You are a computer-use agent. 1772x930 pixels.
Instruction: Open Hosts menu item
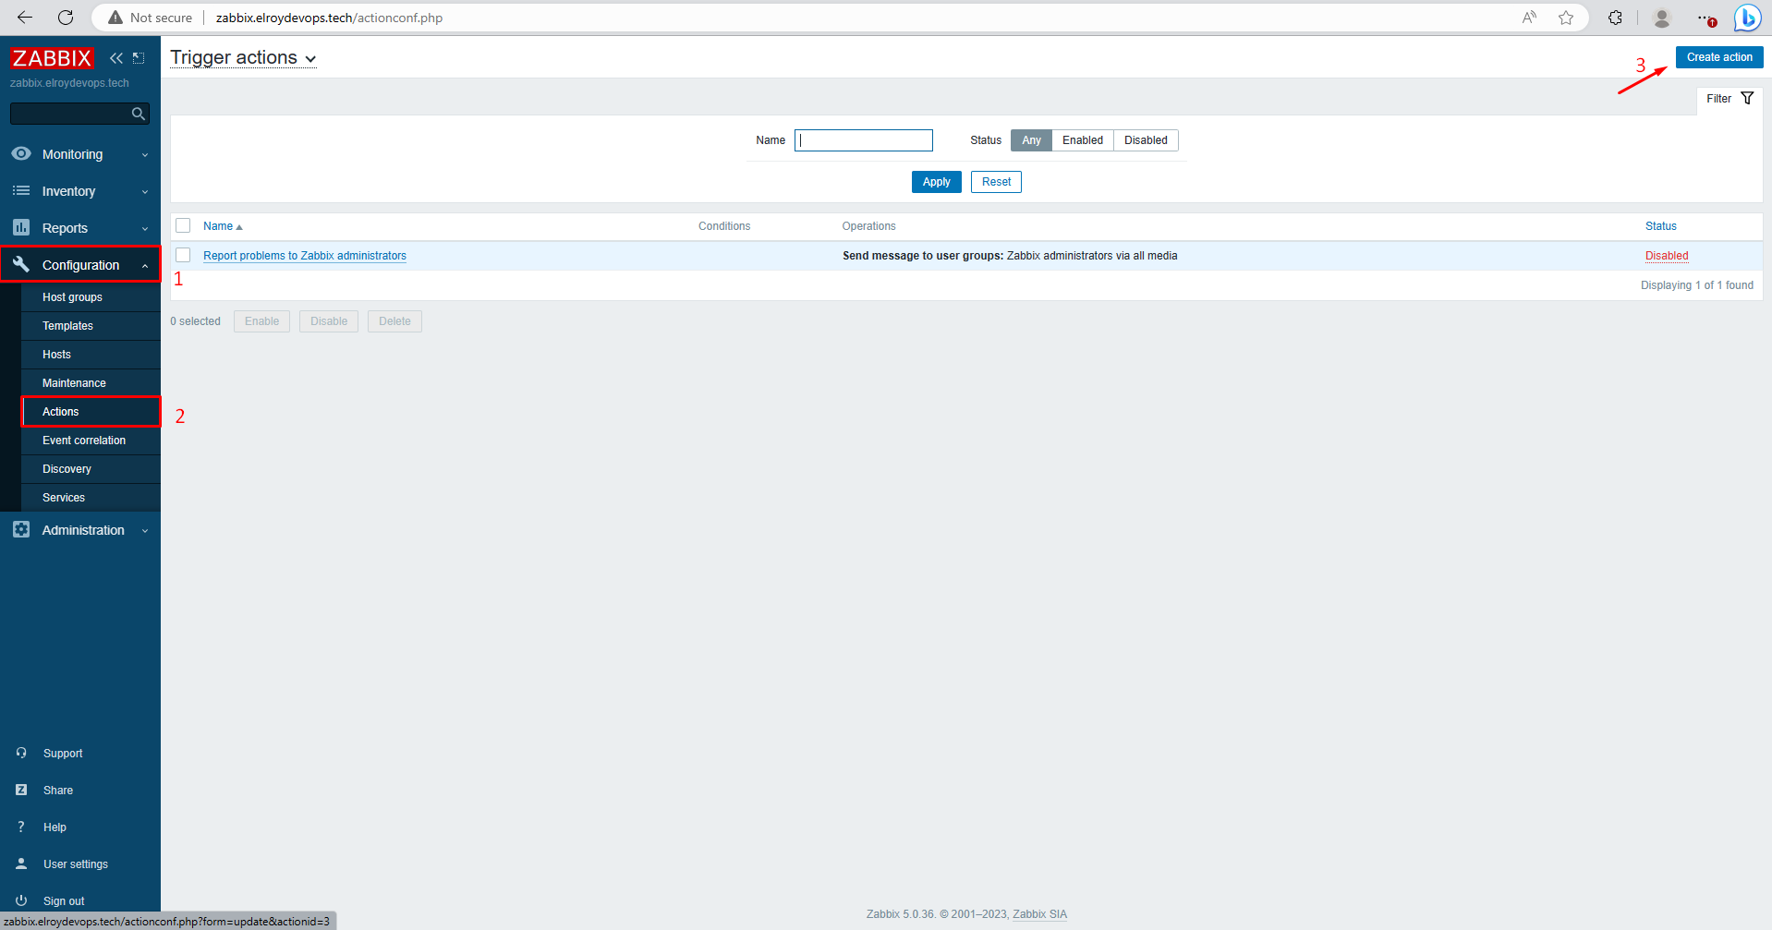pyautogui.click(x=91, y=355)
